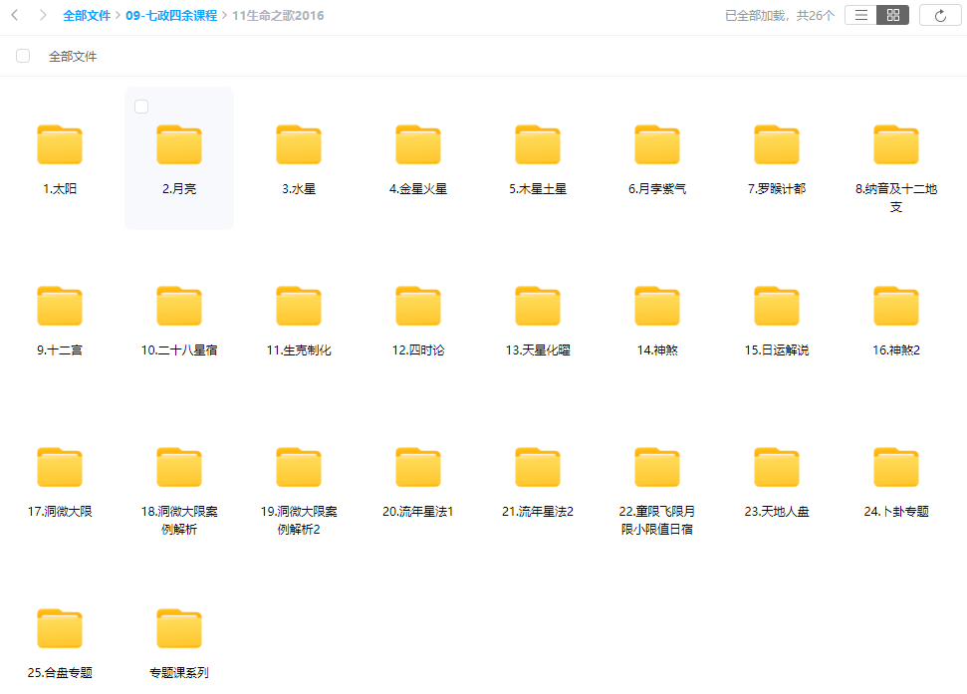967x694 pixels.
Task: Go forward to the next folder
Action: (x=43, y=15)
